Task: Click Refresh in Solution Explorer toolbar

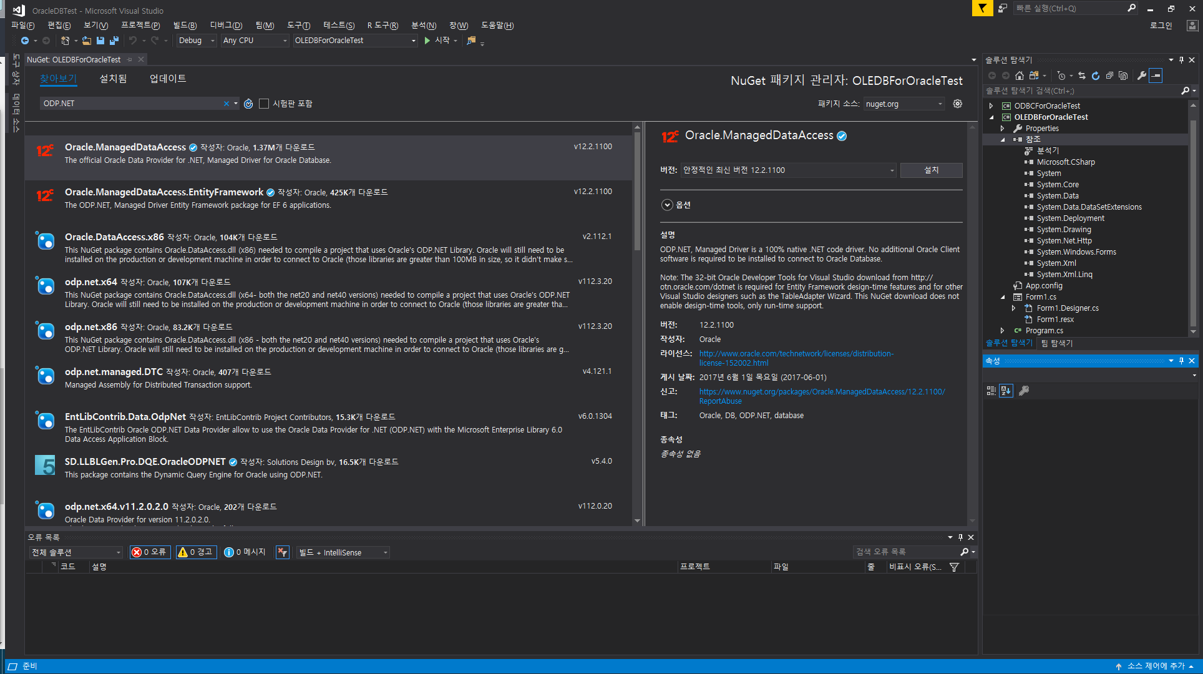Action: click(1096, 76)
